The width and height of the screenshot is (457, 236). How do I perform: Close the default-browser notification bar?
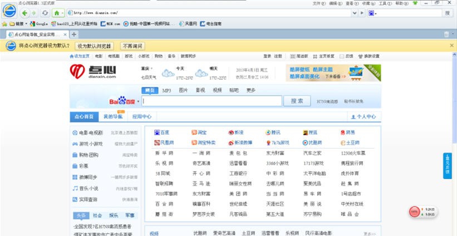tap(452, 46)
